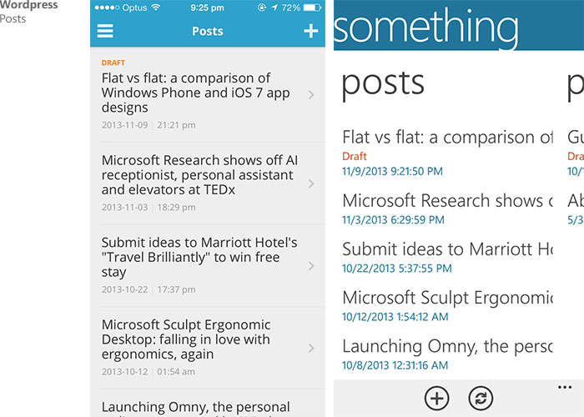Image resolution: width=584 pixels, height=417 pixels.
Task: Select the orange DRAFT label in iOS list
Action: pos(113,63)
